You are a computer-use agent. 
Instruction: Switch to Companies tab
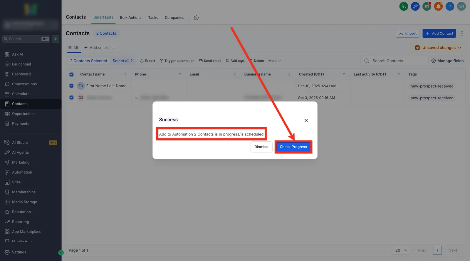pyautogui.click(x=174, y=18)
